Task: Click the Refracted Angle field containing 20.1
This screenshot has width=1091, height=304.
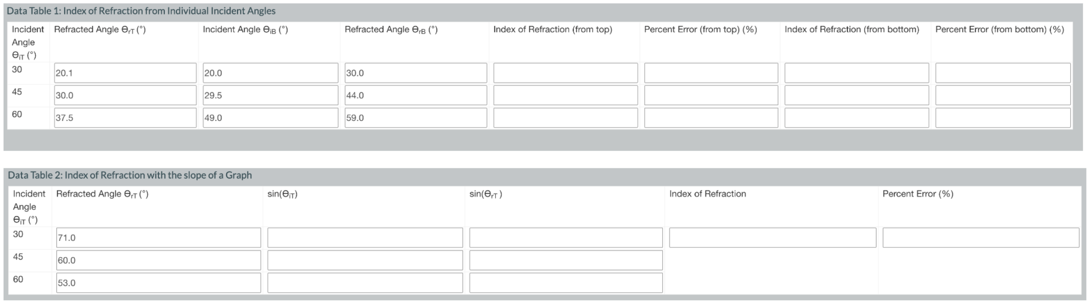Action: (x=125, y=73)
